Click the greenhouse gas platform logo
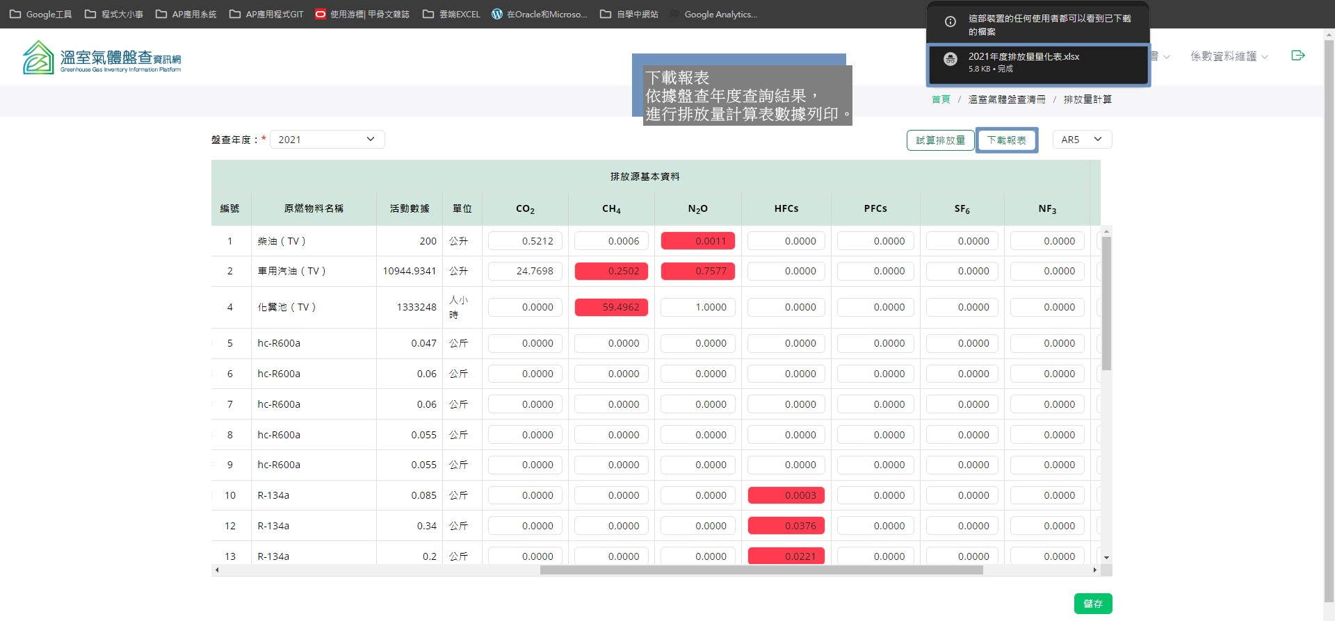Screen dimensions: 1335x621 coord(102,58)
